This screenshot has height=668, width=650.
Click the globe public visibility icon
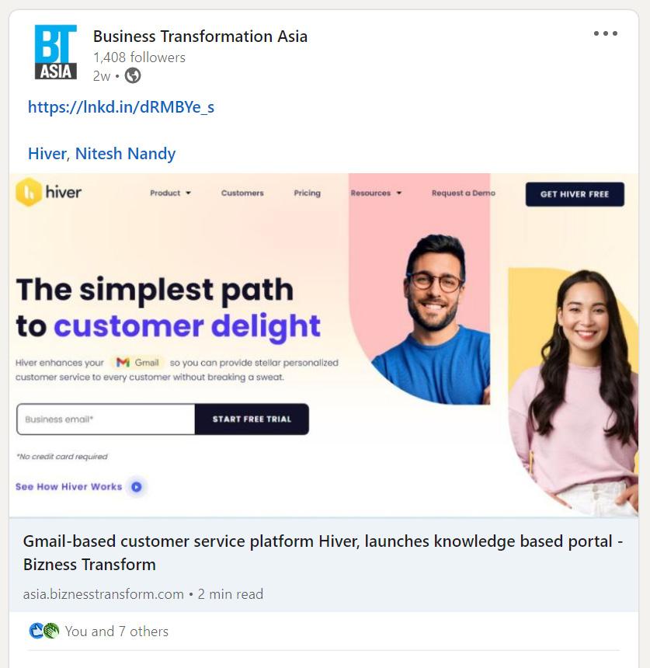click(x=133, y=76)
